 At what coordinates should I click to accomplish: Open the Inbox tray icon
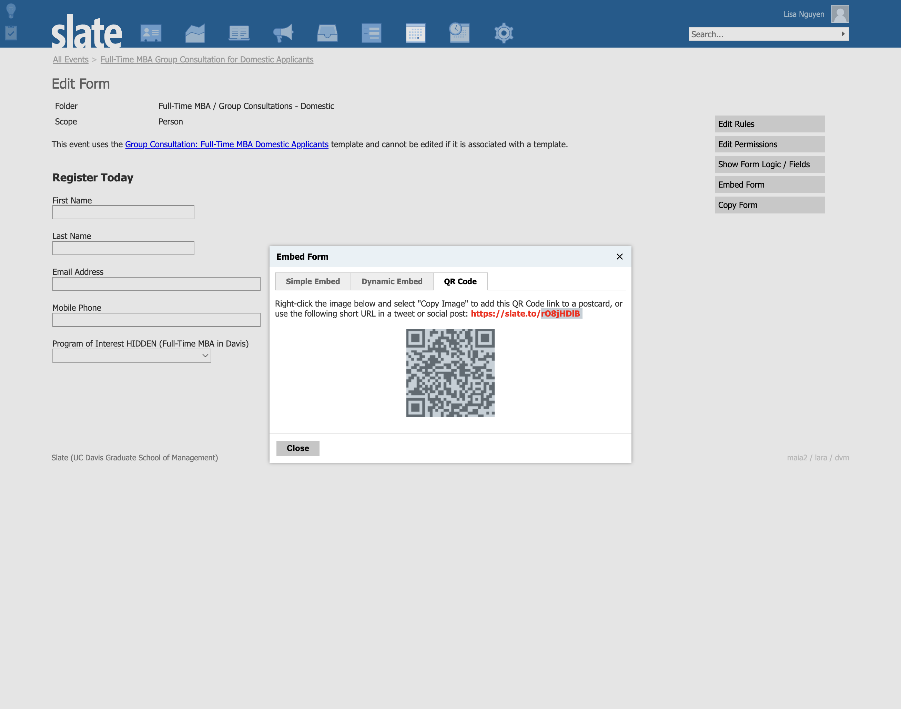tap(327, 33)
